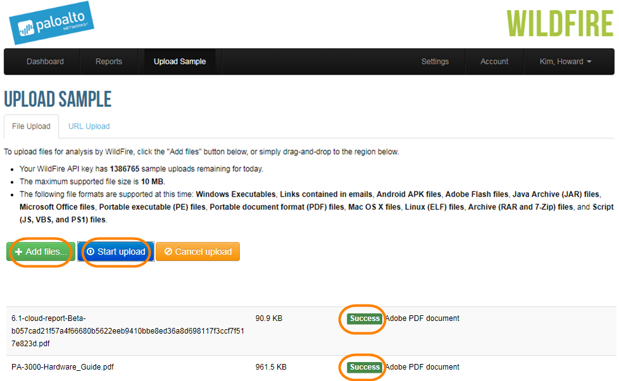
Task: Click the upload arrow icon on Start upload
Action: [x=91, y=251]
